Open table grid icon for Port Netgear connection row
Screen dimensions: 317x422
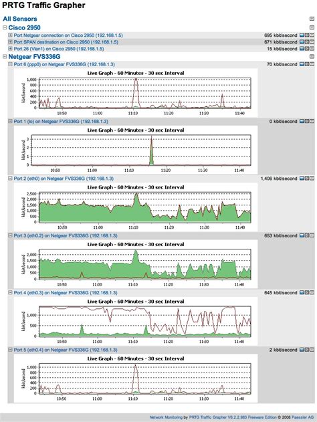click(307, 35)
